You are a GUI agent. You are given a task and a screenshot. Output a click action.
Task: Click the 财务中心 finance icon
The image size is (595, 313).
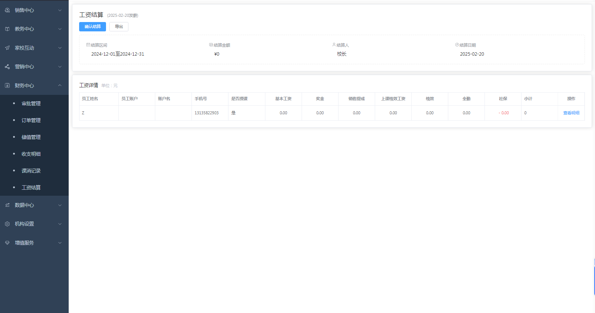click(7, 86)
